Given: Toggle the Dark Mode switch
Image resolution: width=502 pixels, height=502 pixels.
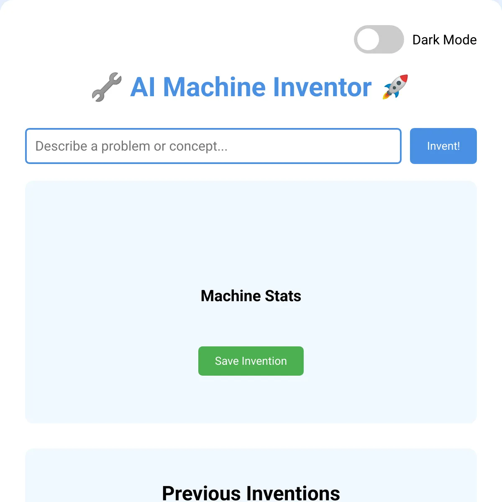Looking at the screenshot, I should pyautogui.click(x=379, y=39).
